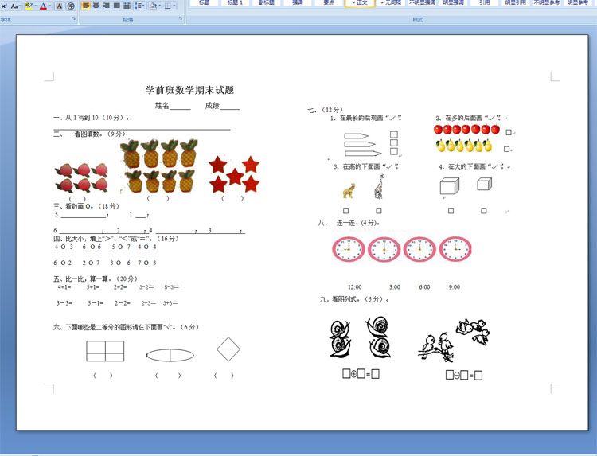Align paragraph text to the left

point(86,6)
